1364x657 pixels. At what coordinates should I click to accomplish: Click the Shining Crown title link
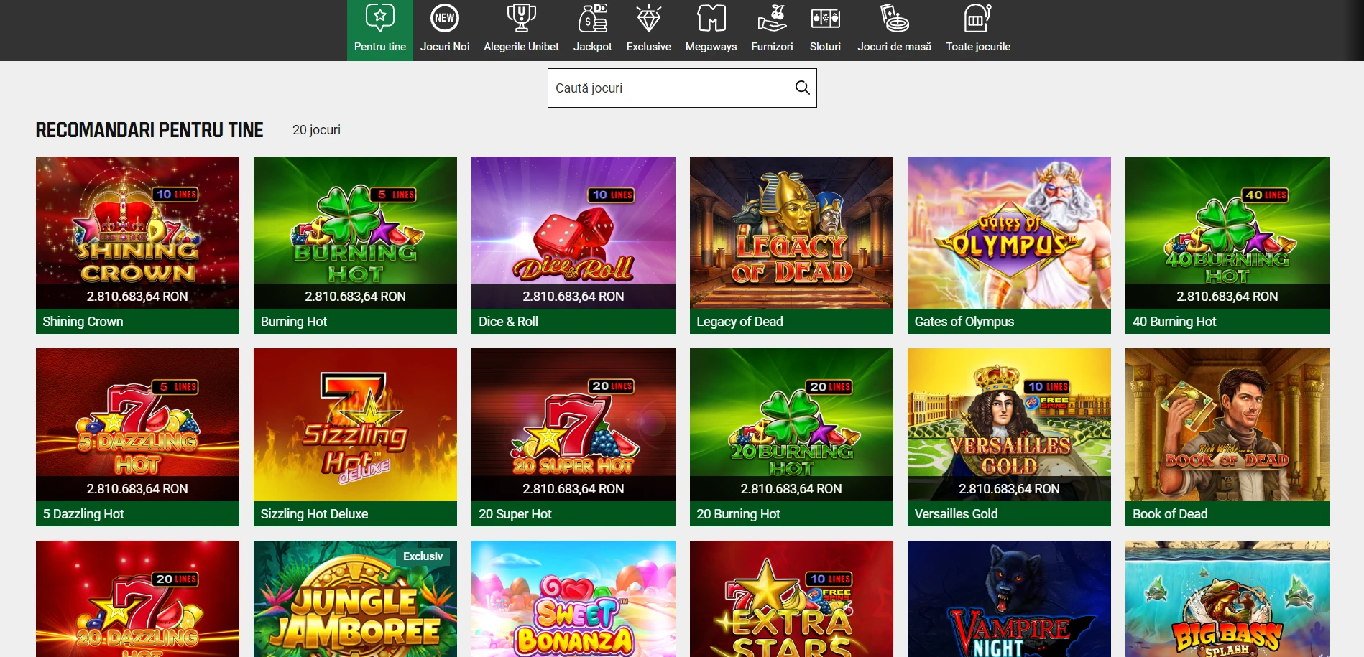tap(83, 322)
